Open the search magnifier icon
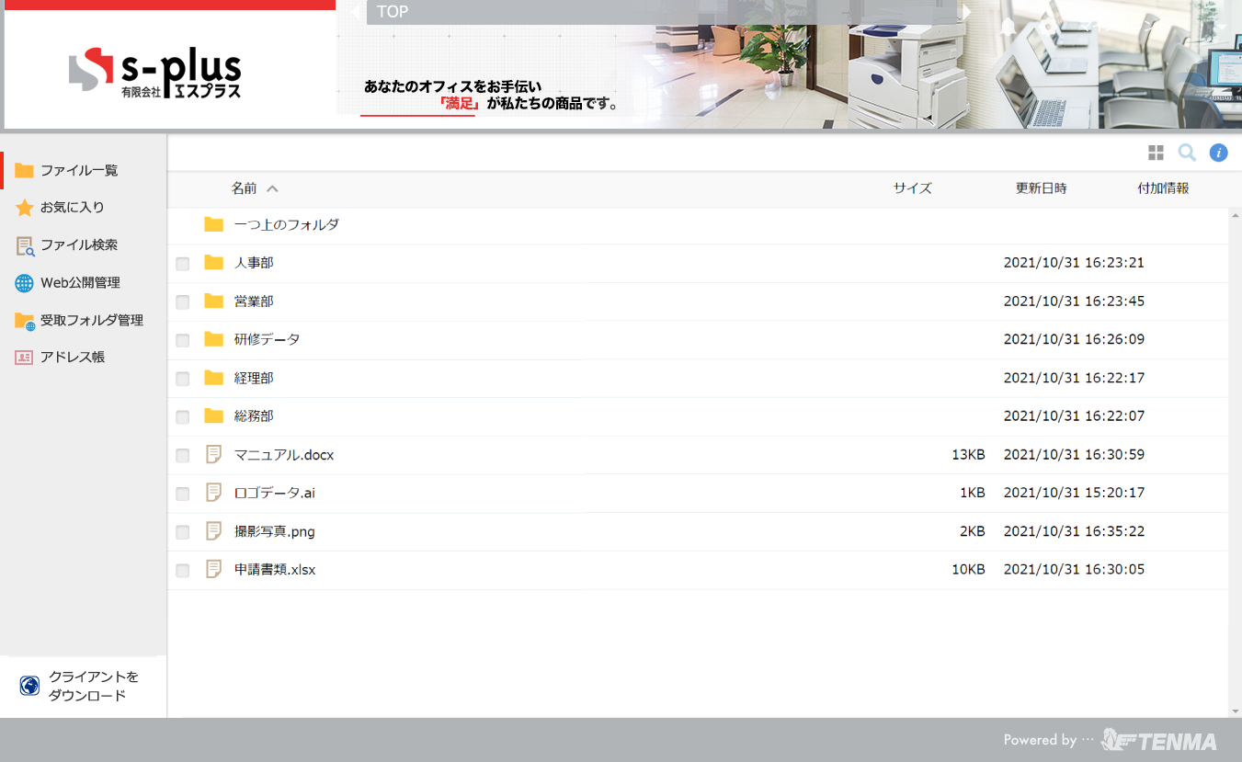Viewport: 1242px width, 762px height. 1187,153
